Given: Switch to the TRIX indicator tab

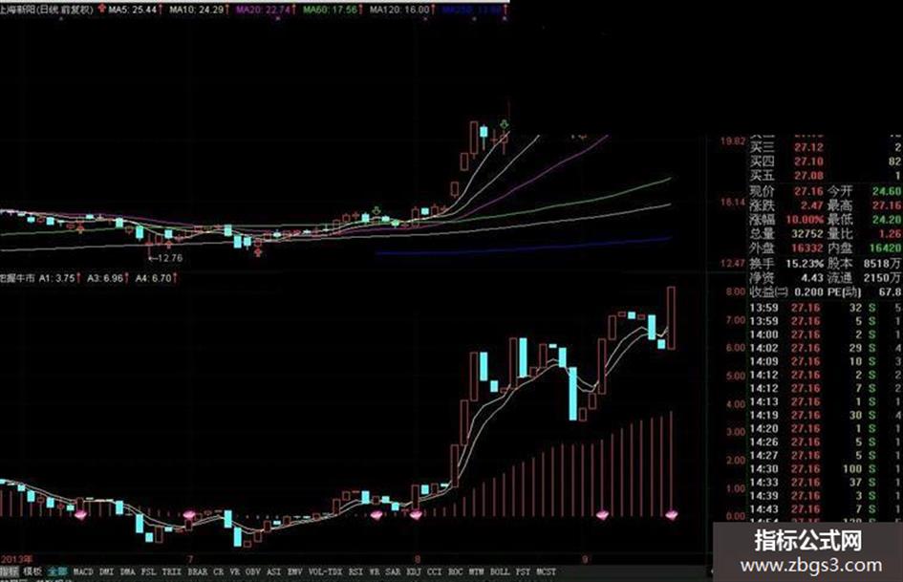Looking at the screenshot, I should tap(172, 571).
